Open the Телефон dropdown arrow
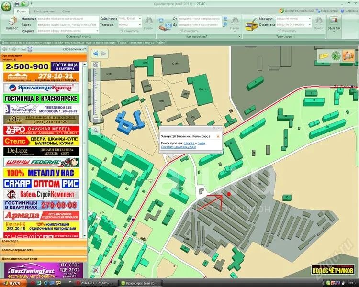 (x=140, y=24)
